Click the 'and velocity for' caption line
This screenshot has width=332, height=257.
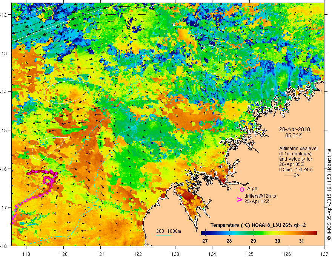tap(295, 159)
